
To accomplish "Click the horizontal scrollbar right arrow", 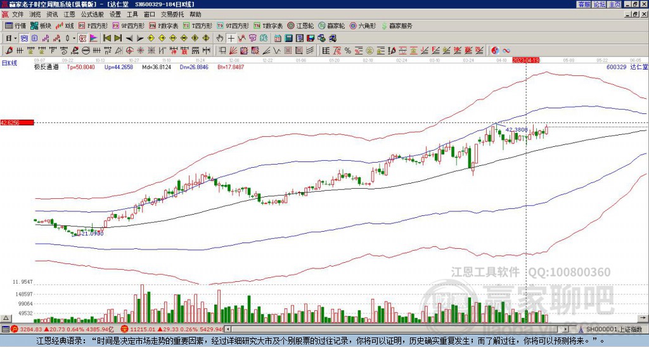I will pos(566,329).
